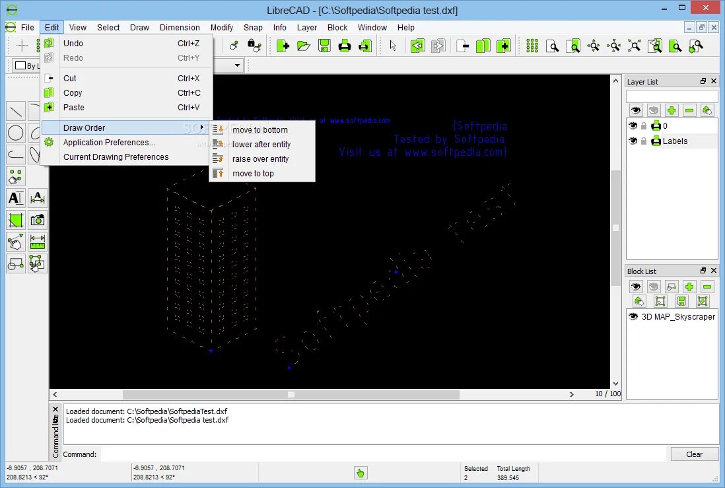Click the vertical scrollbar down arrow

point(615,384)
